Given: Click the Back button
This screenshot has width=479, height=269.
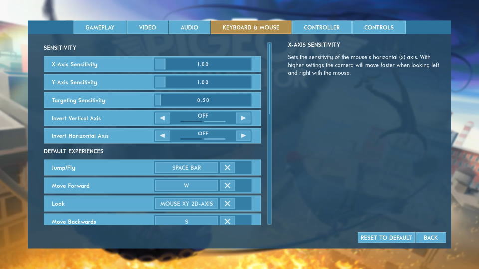Looking at the screenshot, I should tap(431, 238).
